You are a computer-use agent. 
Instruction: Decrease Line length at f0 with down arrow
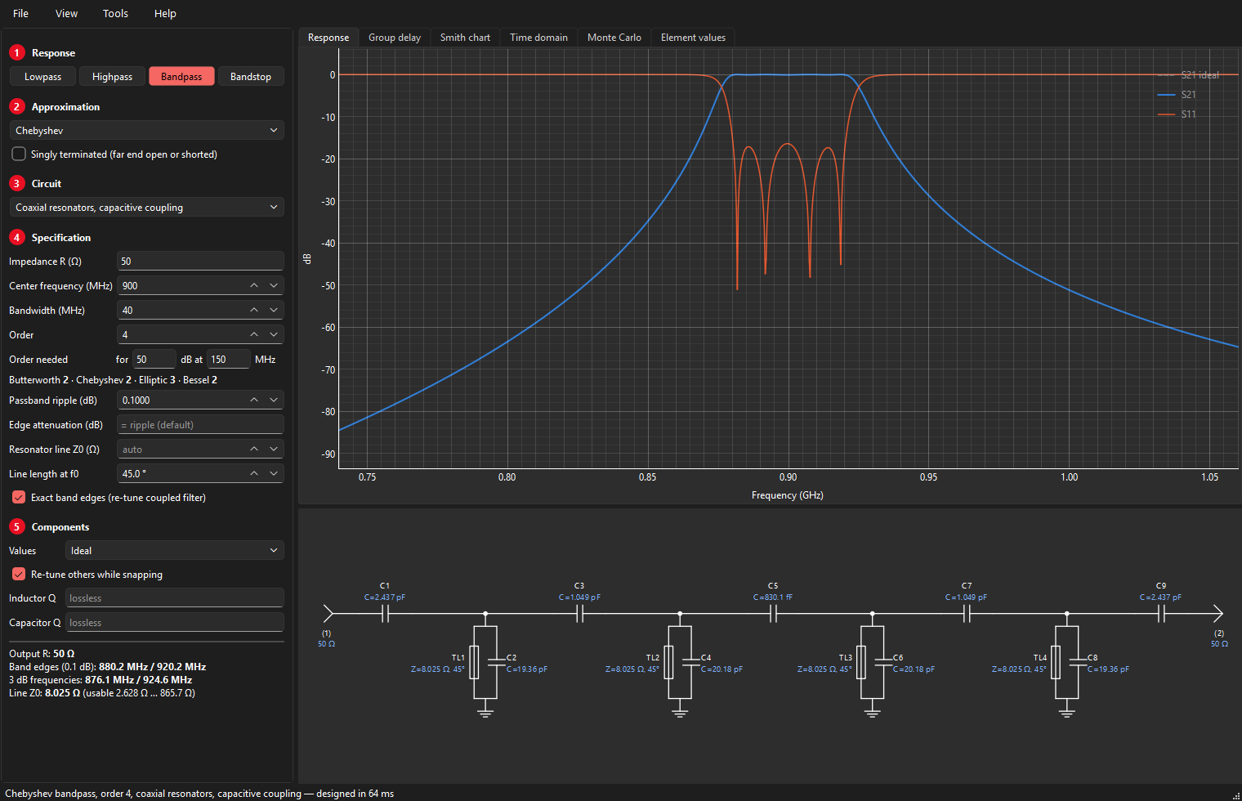274,473
